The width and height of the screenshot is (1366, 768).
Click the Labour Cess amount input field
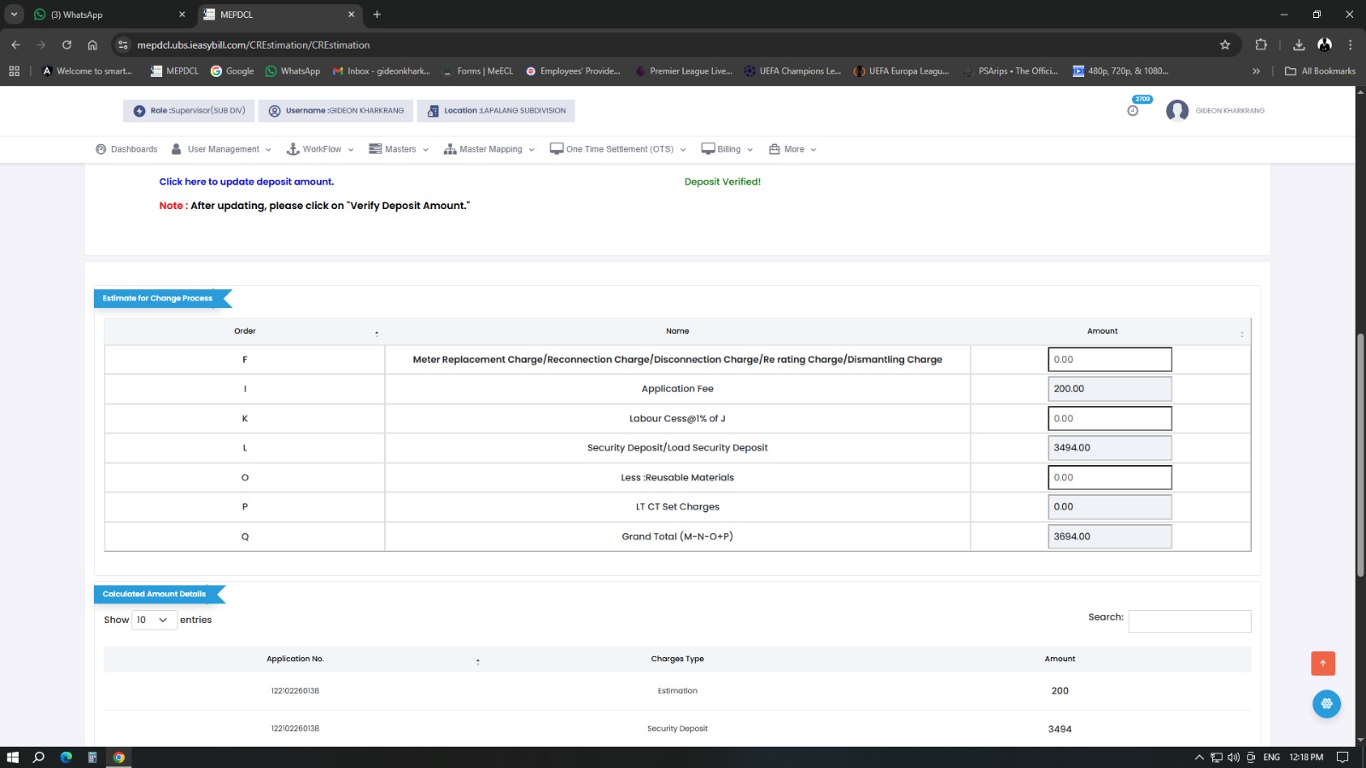1109,419
